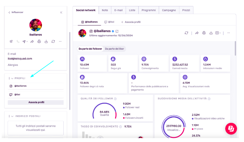Open the add-to-list dropdown in report header
The height and width of the screenshot is (142, 244).
tap(218, 33)
